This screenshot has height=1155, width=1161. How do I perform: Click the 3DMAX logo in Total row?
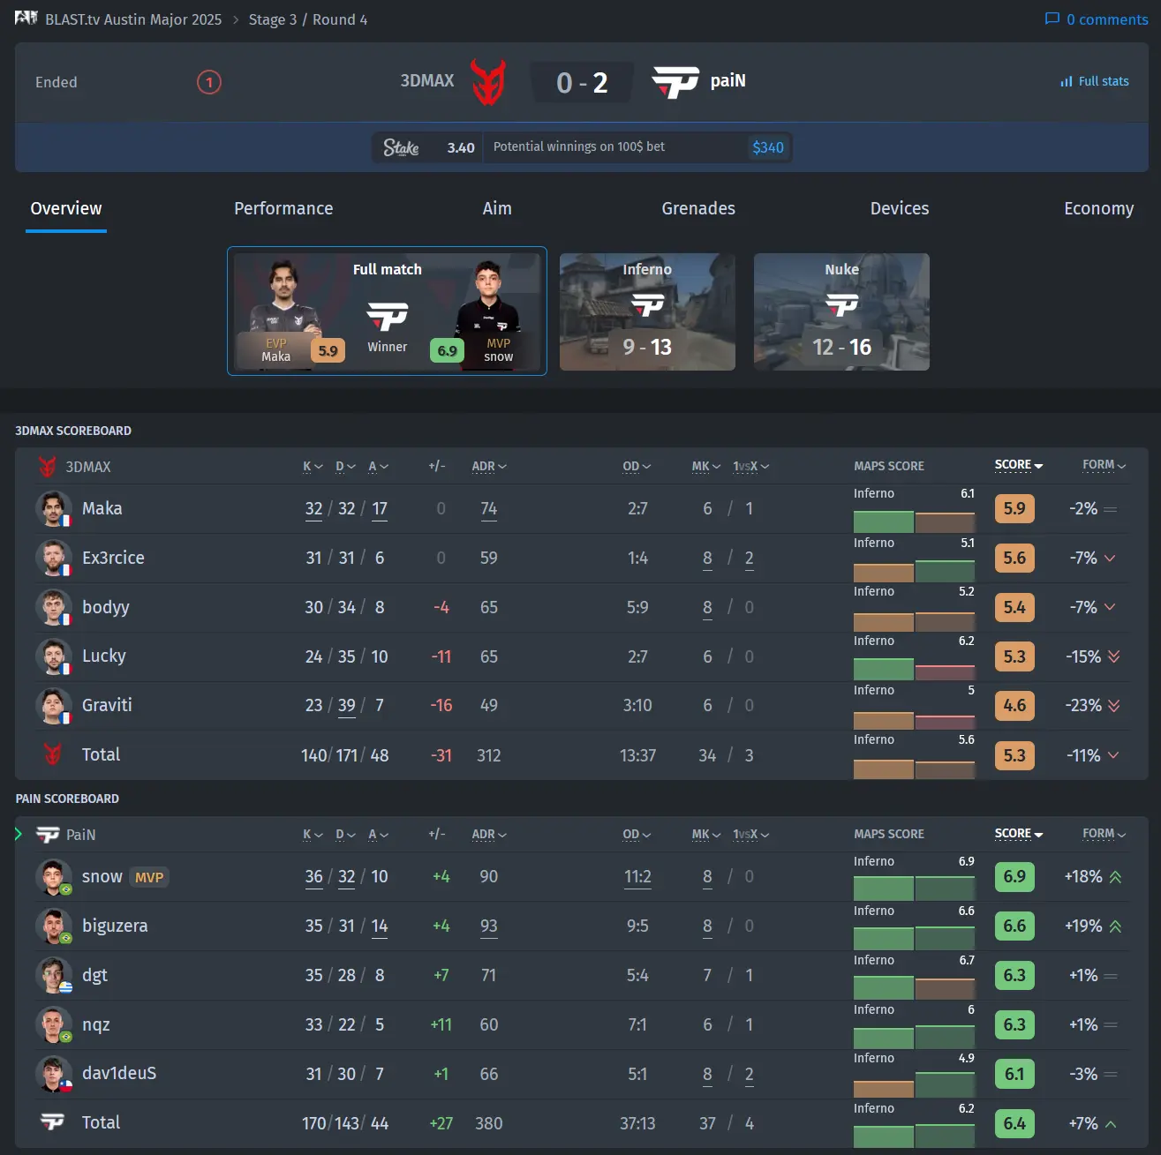point(52,754)
